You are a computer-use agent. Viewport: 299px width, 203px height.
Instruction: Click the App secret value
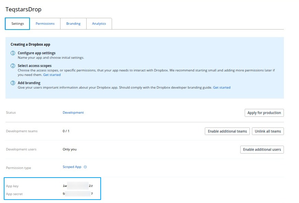(x=78, y=194)
